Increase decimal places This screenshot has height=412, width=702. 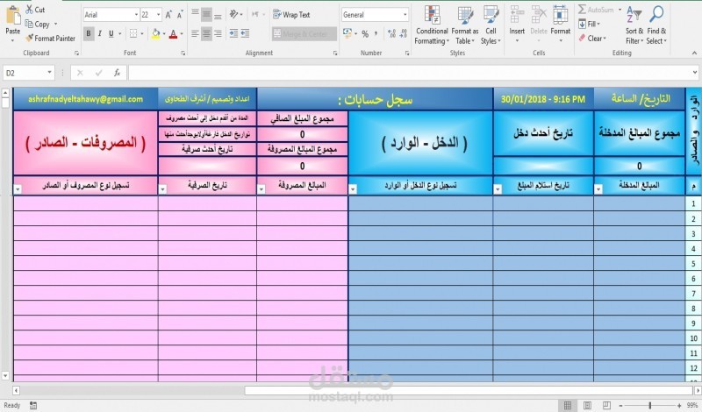click(x=391, y=33)
